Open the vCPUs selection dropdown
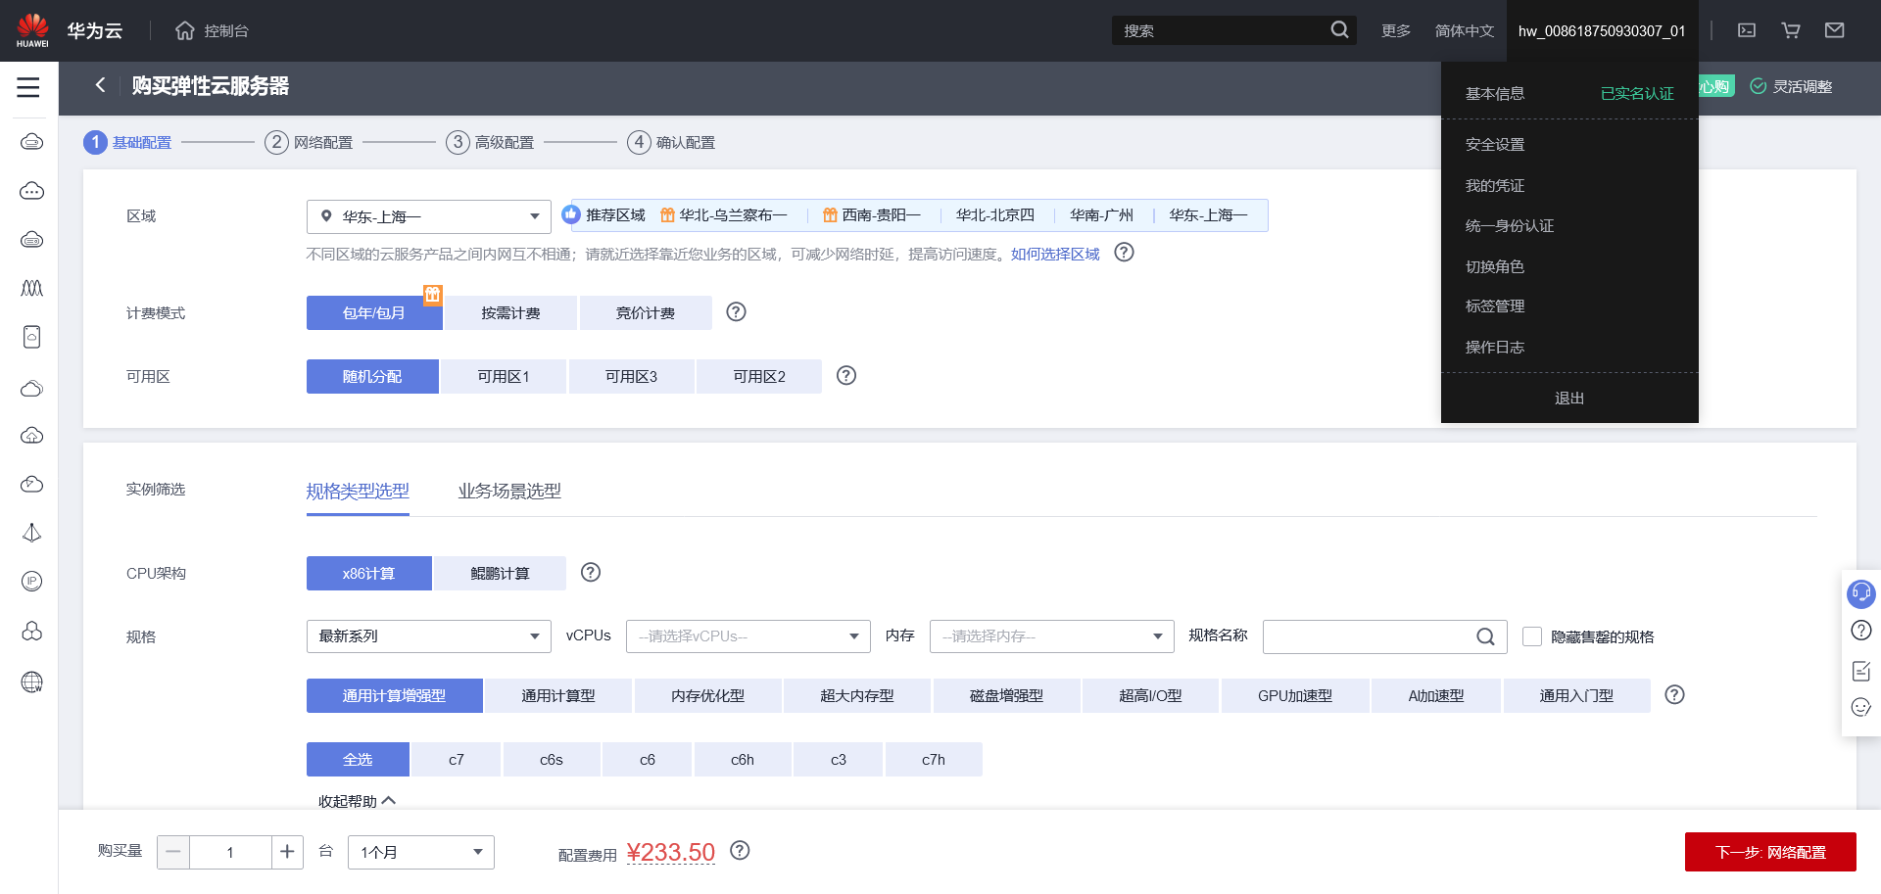Screen dimensions: 1881x894 click(748, 635)
